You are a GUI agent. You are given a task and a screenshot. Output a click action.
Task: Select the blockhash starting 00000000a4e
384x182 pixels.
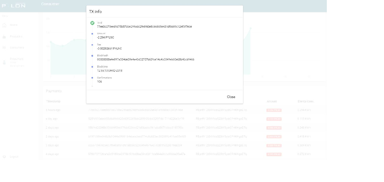[x=146, y=60]
